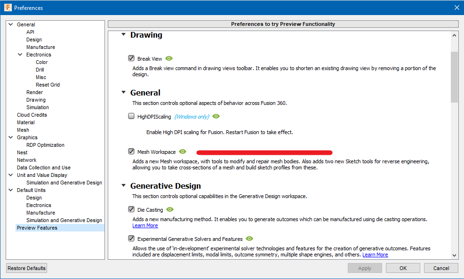The width and height of the screenshot is (464, 279).
Task: Toggle the Die Casting checkbox
Action: [131, 209]
